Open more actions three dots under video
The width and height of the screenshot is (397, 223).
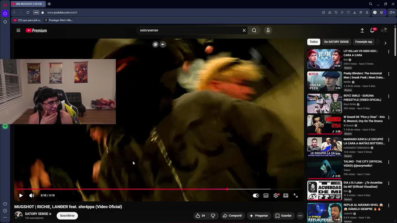tap(300, 216)
